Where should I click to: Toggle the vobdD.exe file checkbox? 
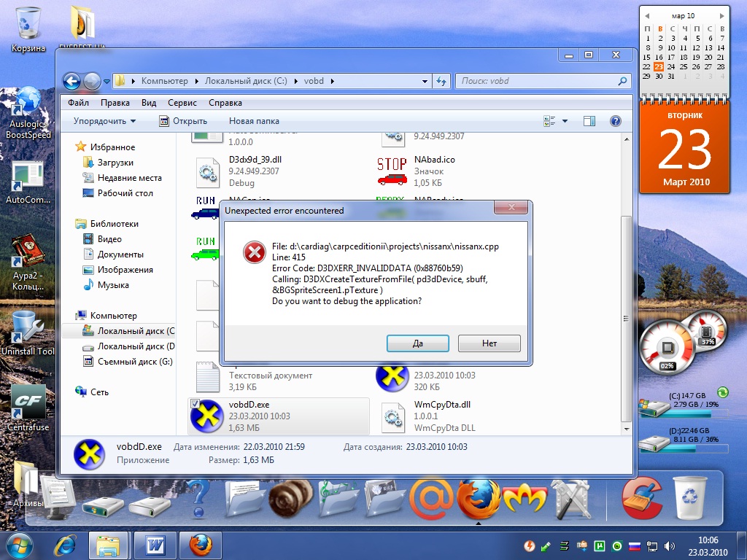pos(195,403)
